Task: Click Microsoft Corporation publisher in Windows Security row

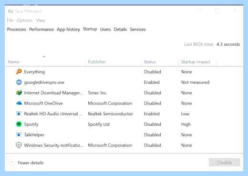Action: [110, 145]
